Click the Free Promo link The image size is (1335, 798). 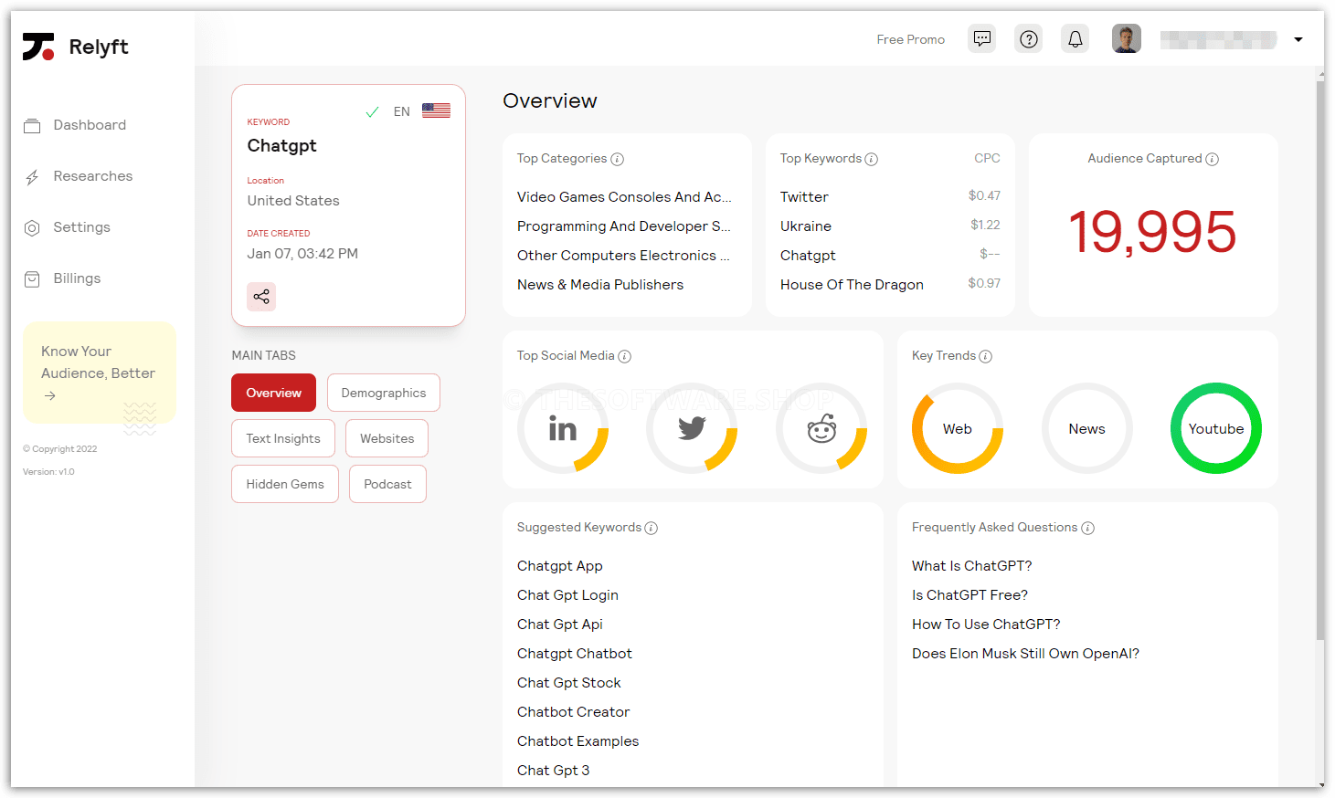point(910,39)
